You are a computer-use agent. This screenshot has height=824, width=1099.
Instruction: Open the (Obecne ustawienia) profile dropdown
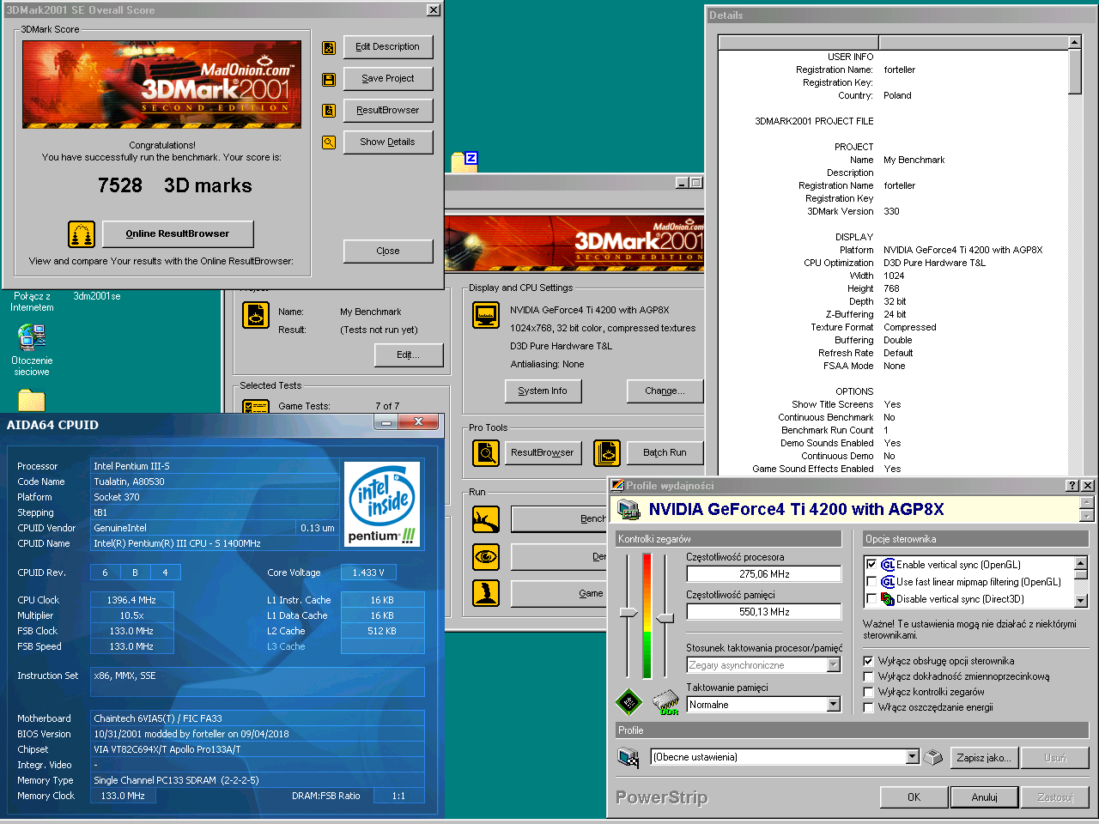point(913,757)
